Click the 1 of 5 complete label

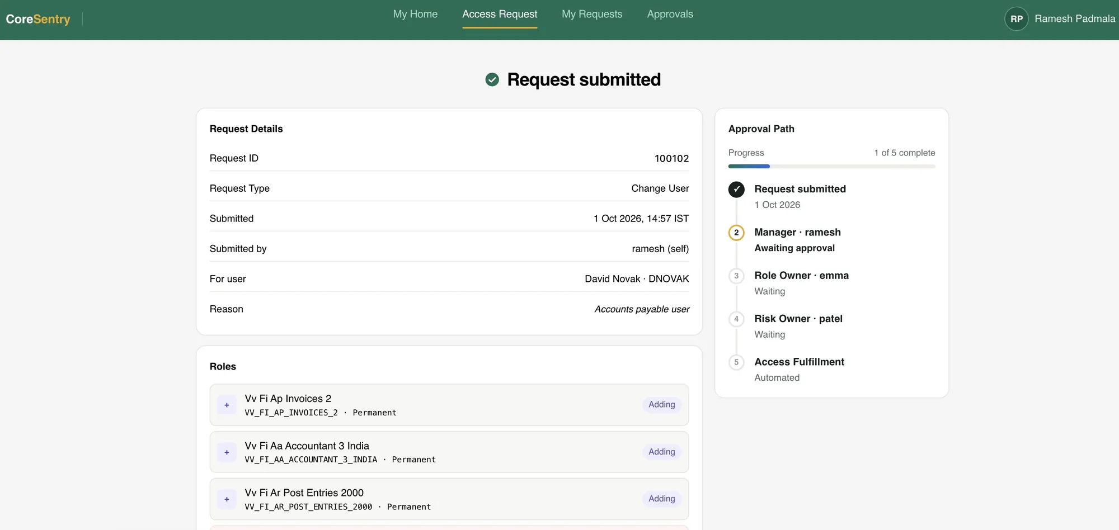[x=905, y=153]
